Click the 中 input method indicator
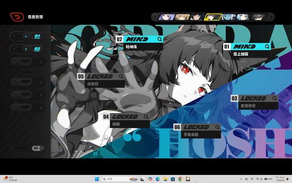 [252, 179]
